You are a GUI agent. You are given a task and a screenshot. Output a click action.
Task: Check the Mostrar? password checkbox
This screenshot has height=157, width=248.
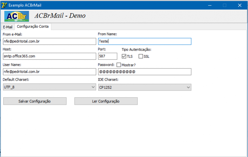coord(119,65)
